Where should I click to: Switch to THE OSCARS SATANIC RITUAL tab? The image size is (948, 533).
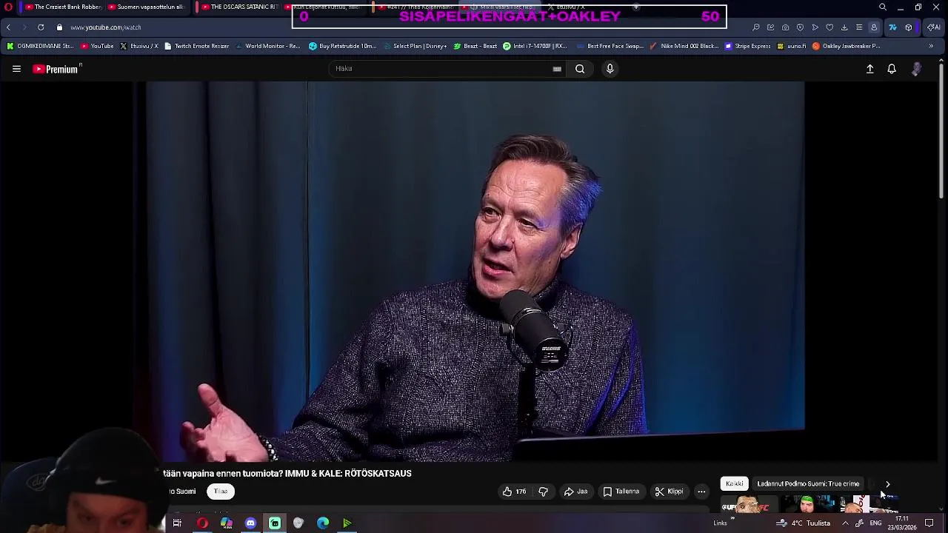coord(239,7)
